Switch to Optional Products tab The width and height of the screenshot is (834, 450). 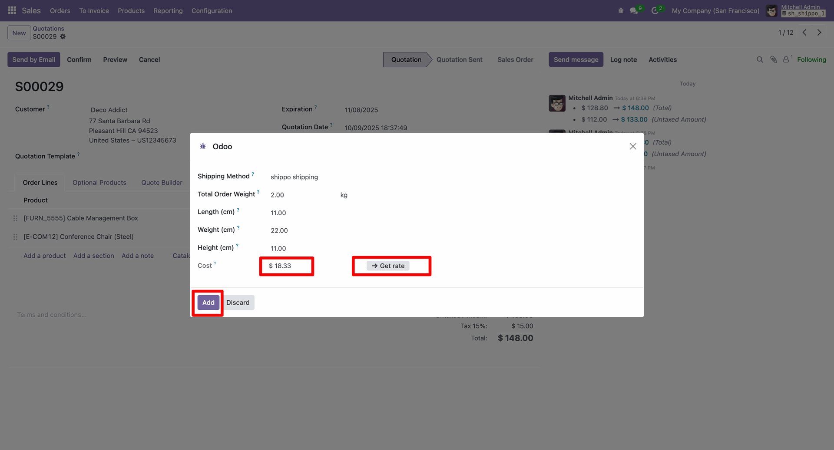pyautogui.click(x=99, y=183)
